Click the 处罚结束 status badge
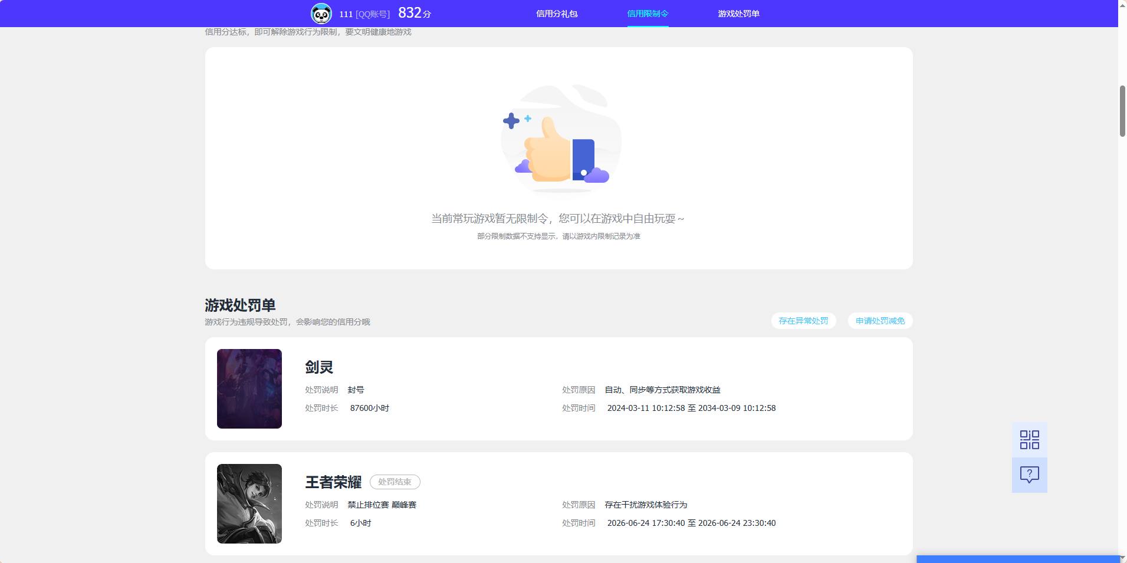Screen dimensions: 1127x563 coord(395,482)
